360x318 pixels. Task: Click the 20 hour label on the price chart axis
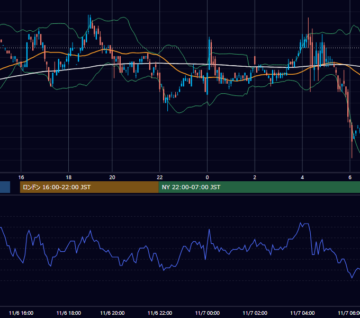[112, 178]
